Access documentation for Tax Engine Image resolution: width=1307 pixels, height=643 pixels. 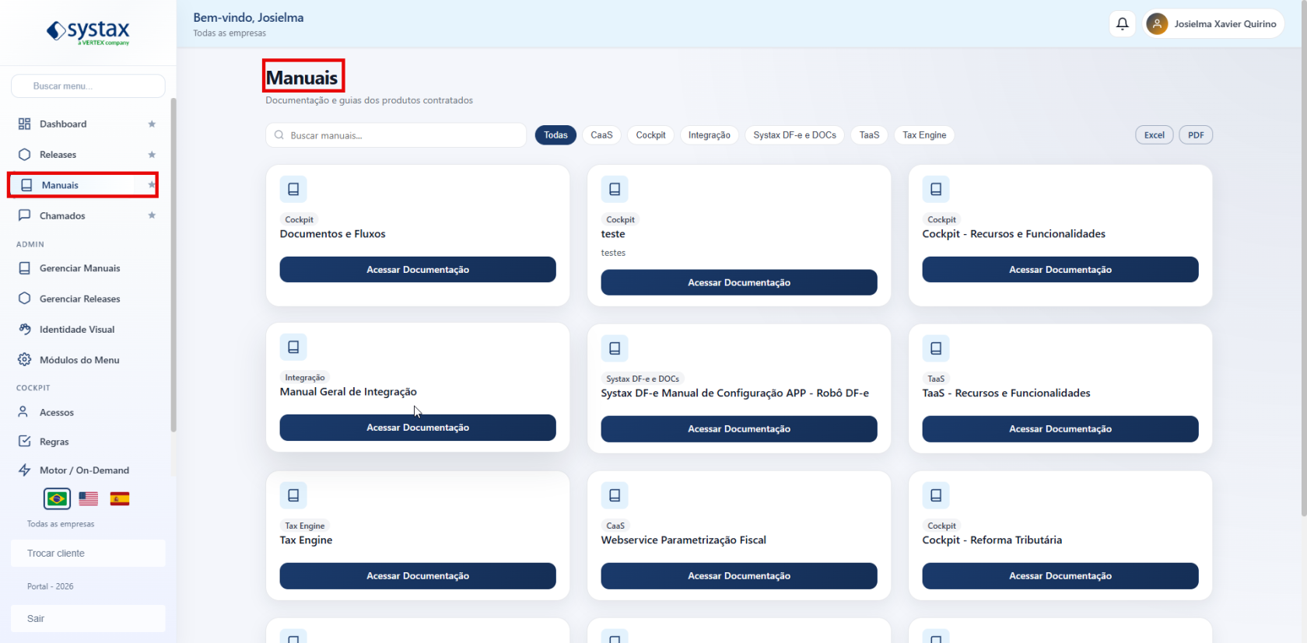418,576
